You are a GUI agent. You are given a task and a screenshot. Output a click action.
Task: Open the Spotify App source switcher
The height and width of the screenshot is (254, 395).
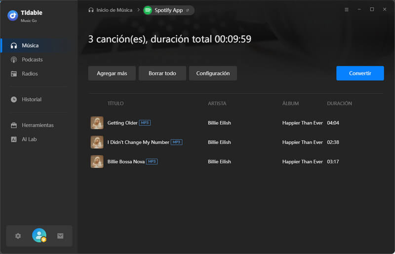click(x=168, y=10)
